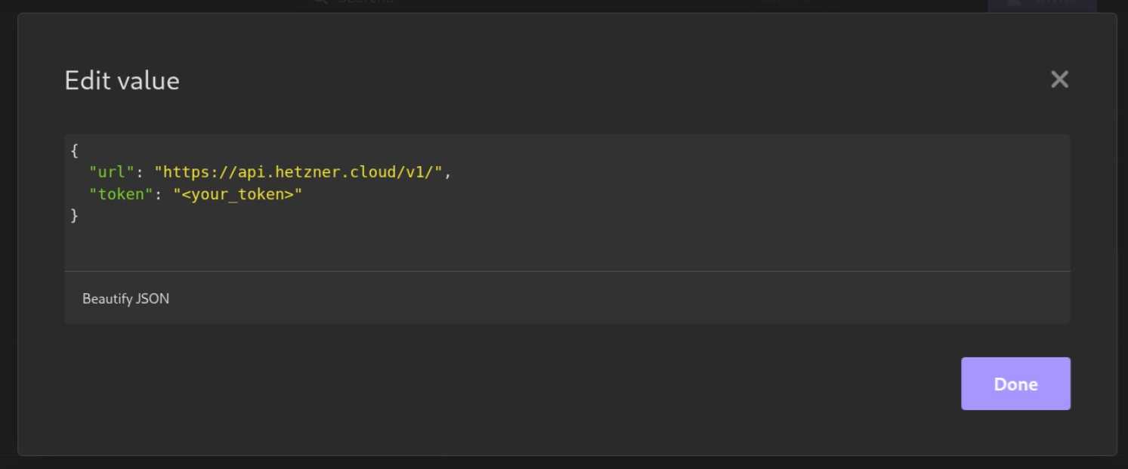Click the dimmed search magnifier icon
The height and width of the screenshot is (469, 1128).
[320, 4]
